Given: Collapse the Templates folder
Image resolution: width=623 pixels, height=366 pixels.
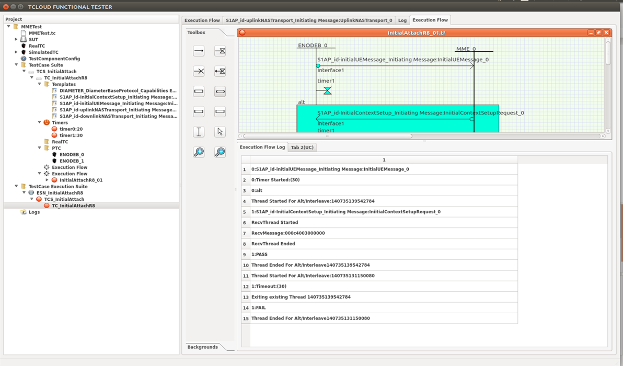Looking at the screenshot, I should [39, 84].
